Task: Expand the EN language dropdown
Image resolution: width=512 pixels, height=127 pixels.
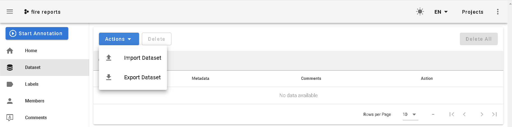Action: click(441, 12)
